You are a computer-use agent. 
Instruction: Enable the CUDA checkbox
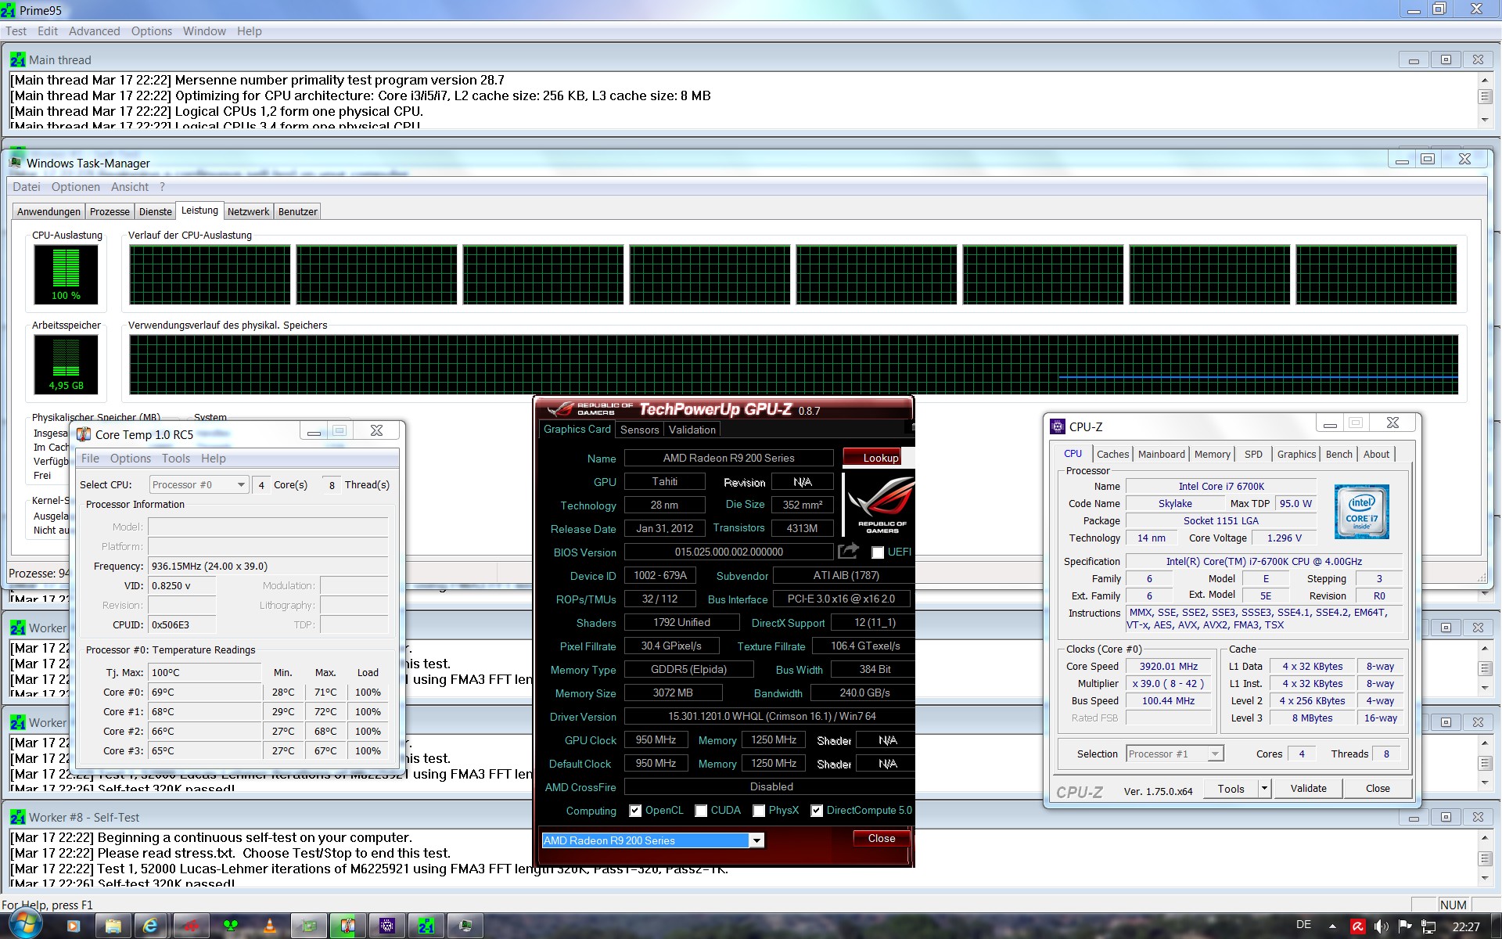701,811
